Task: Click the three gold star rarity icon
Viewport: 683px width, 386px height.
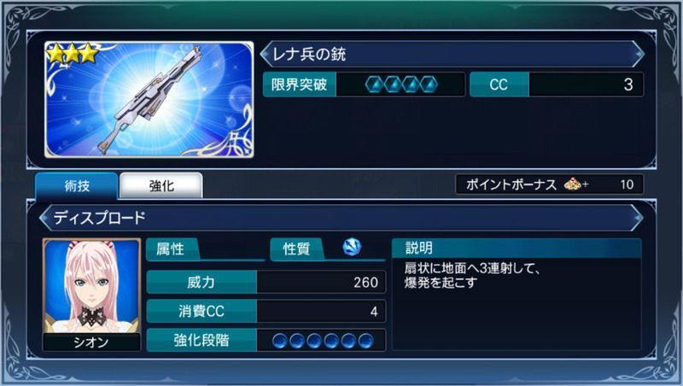Action: point(73,54)
